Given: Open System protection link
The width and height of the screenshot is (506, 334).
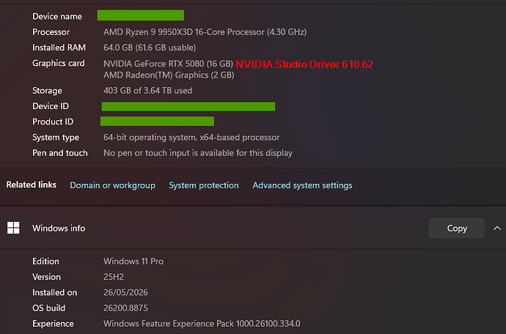Looking at the screenshot, I should coord(204,185).
